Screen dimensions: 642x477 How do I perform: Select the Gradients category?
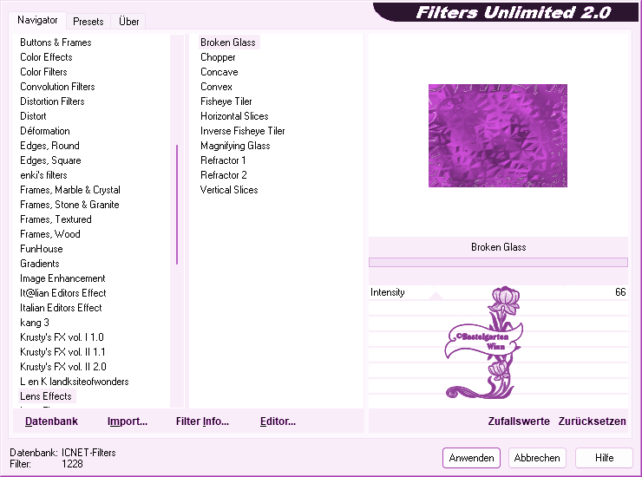(x=40, y=264)
